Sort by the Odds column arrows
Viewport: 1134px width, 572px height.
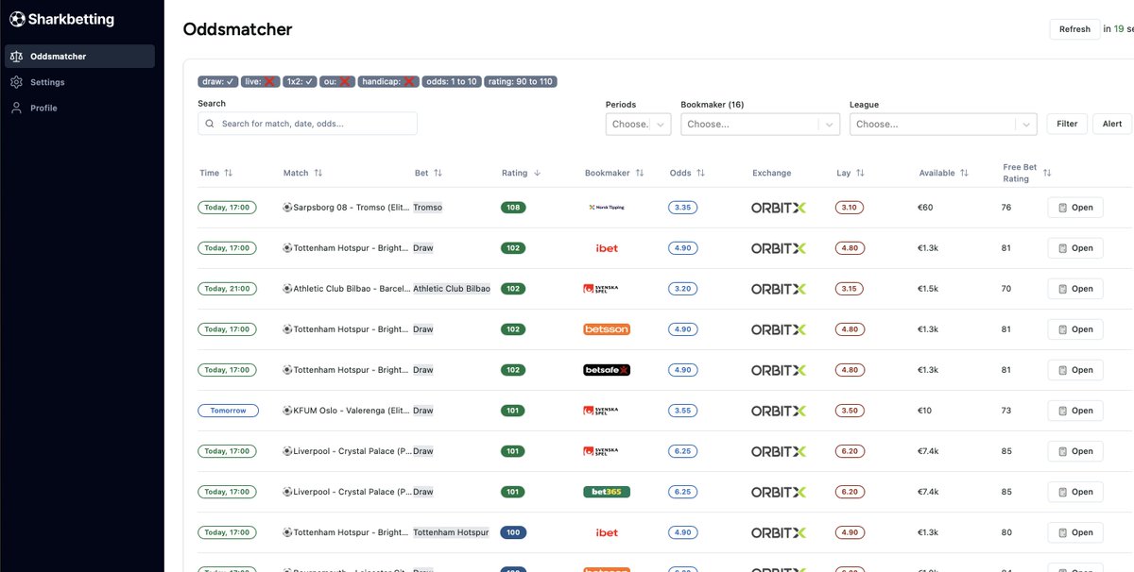(x=701, y=173)
